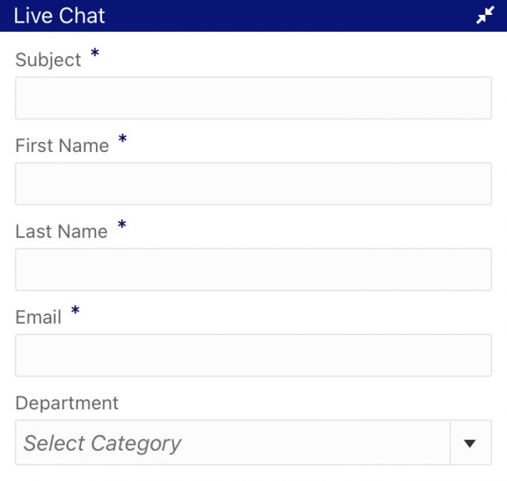Screen dimensions: 507x481
Task: Click into the First Name input box
Action: [253, 183]
